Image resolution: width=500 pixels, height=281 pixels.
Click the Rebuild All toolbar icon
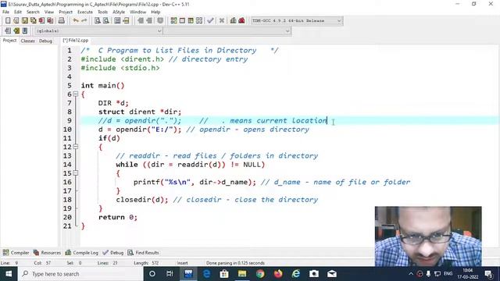click(199, 21)
